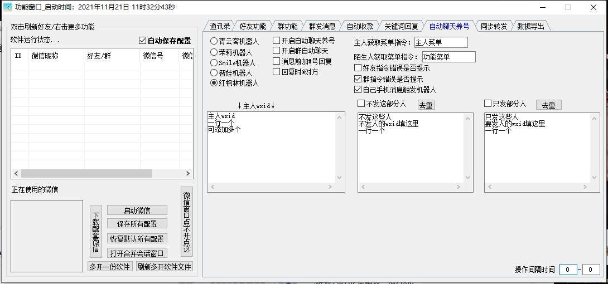Choose the Smile机器人 option

point(214,62)
